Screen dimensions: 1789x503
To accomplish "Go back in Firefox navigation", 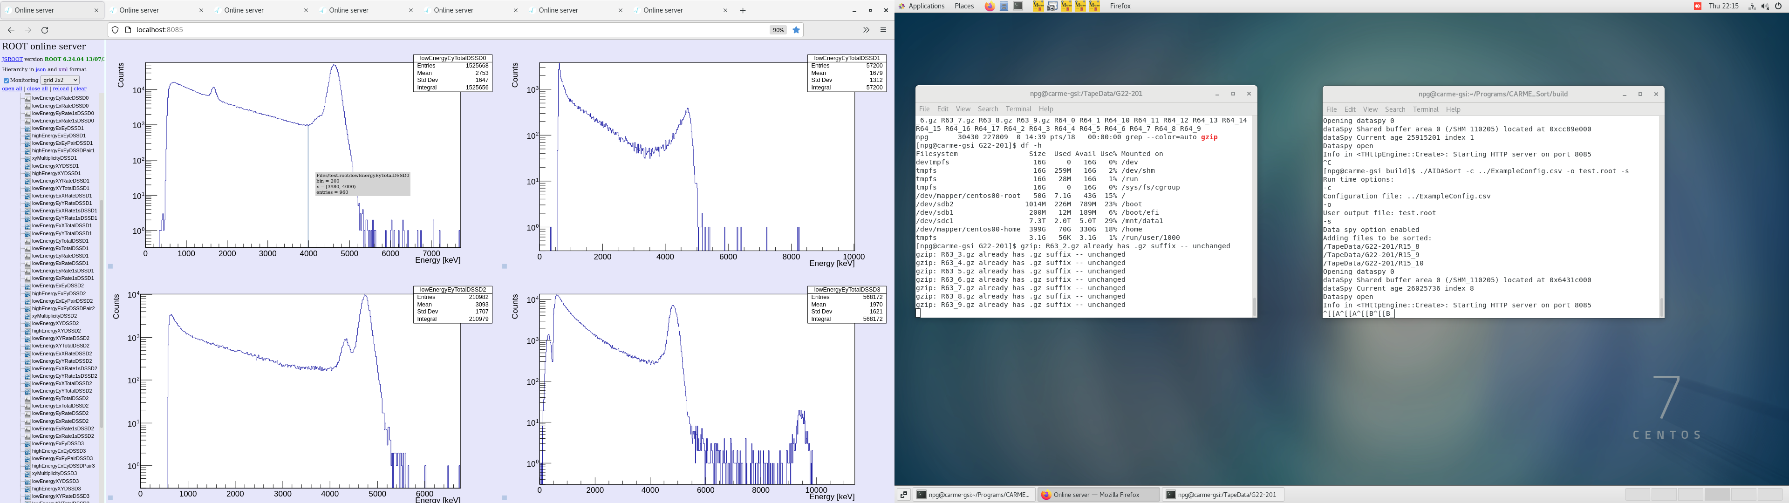I will click(x=11, y=30).
